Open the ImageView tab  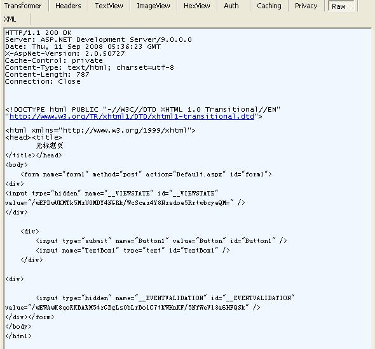pos(153,6)
